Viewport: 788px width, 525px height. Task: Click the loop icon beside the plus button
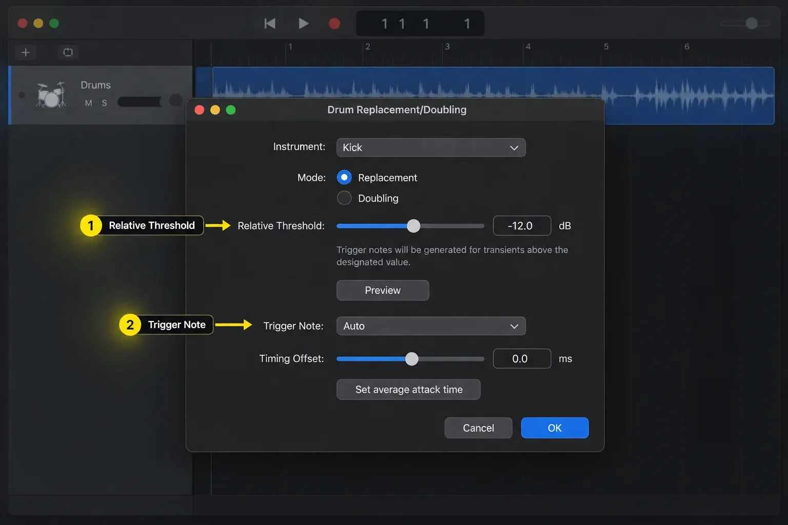68,52
